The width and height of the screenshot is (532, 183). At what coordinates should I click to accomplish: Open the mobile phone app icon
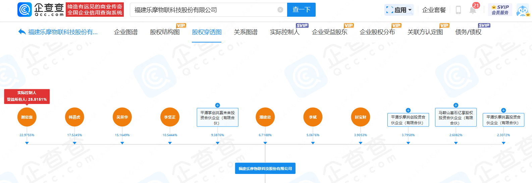pos(458,10)
